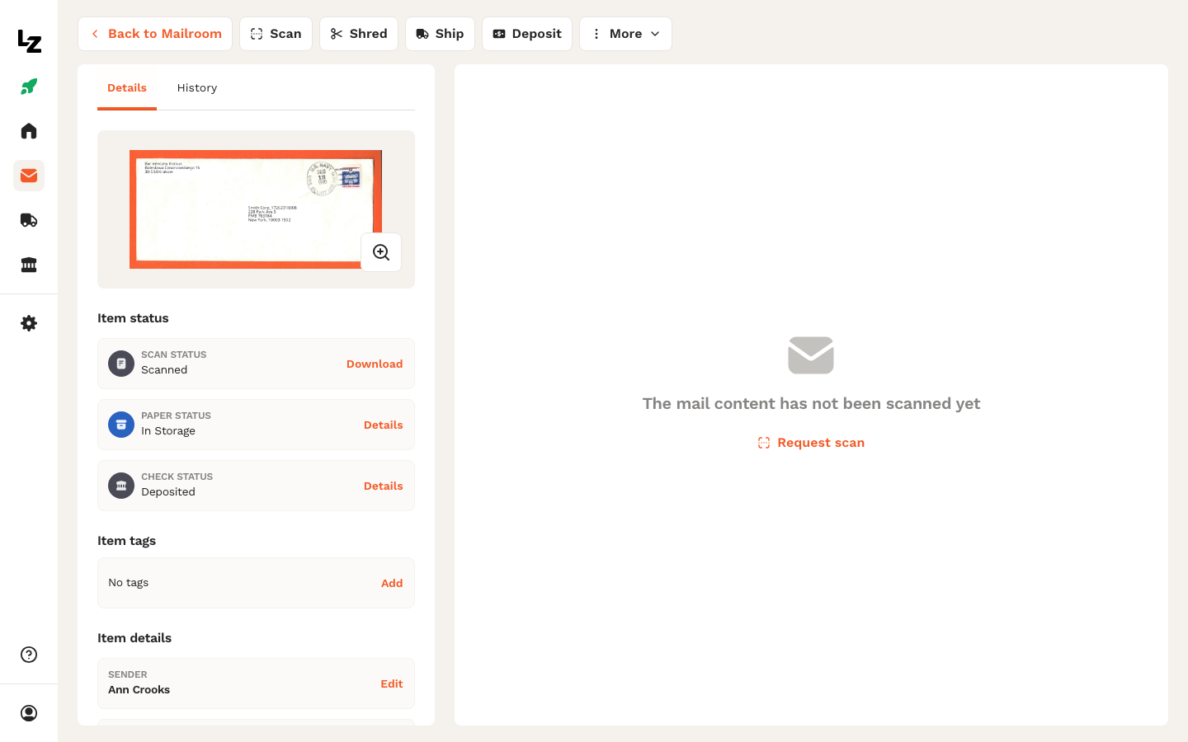Expand the More dropdown menu
1188x742 pixels.
click(x=625, y=34)
